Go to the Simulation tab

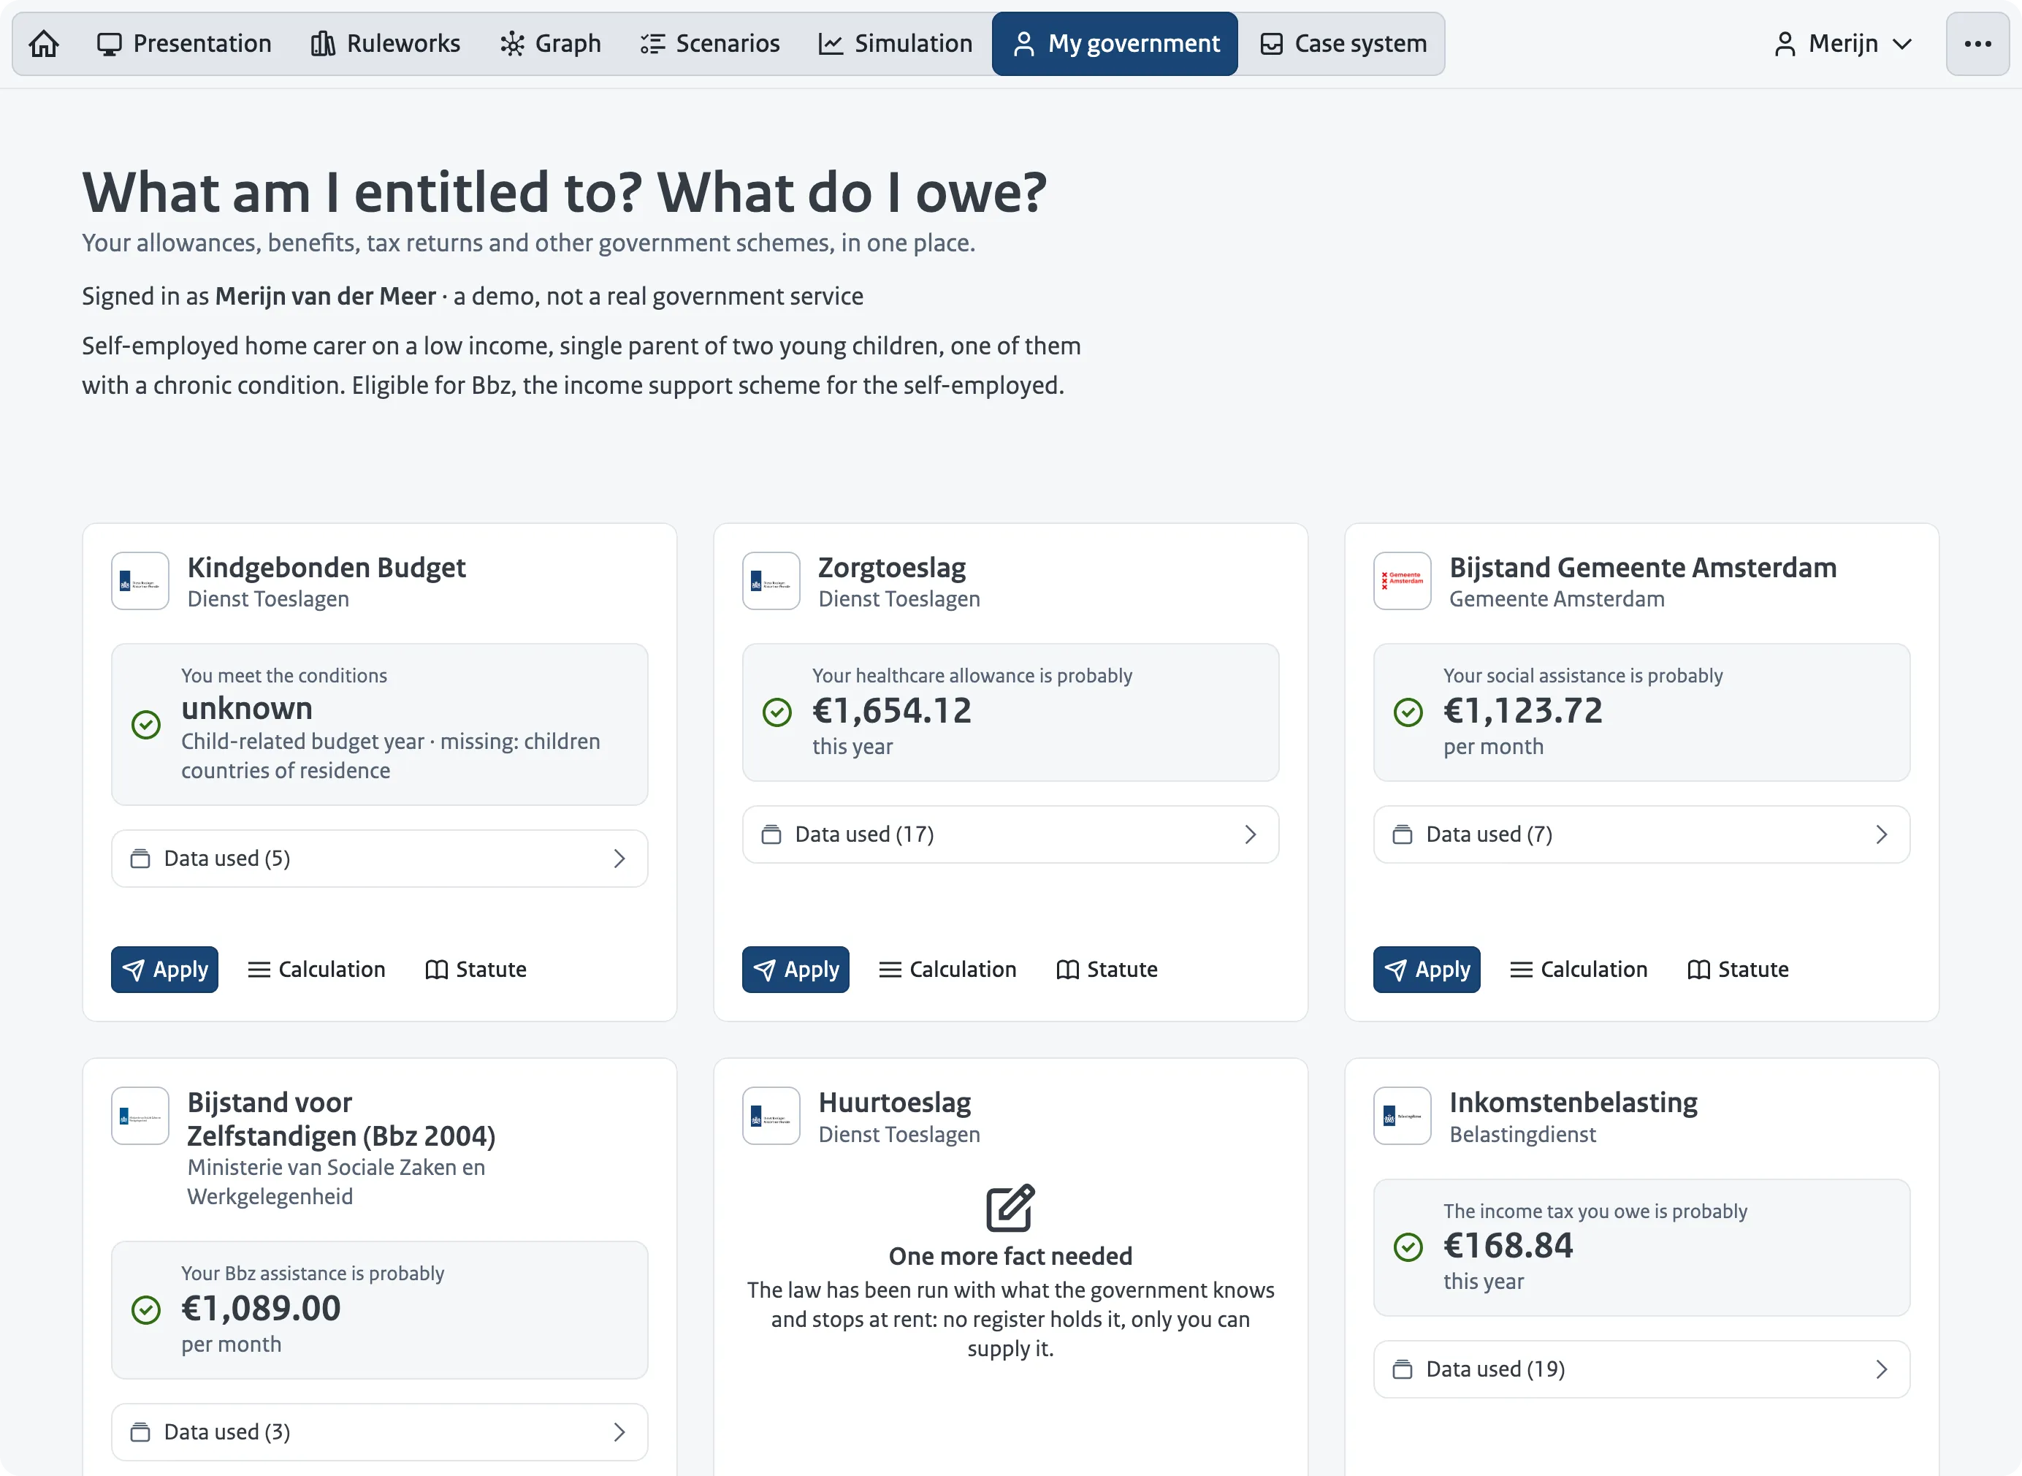coord(895,44)
